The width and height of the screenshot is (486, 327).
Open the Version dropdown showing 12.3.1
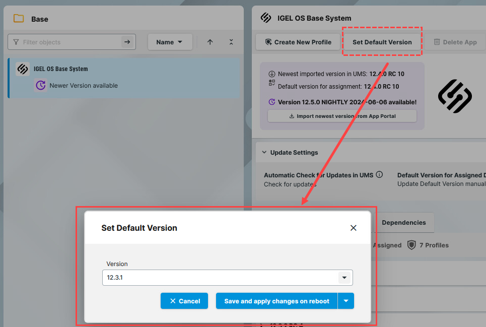pyautogui.click(x=344, y=278)
